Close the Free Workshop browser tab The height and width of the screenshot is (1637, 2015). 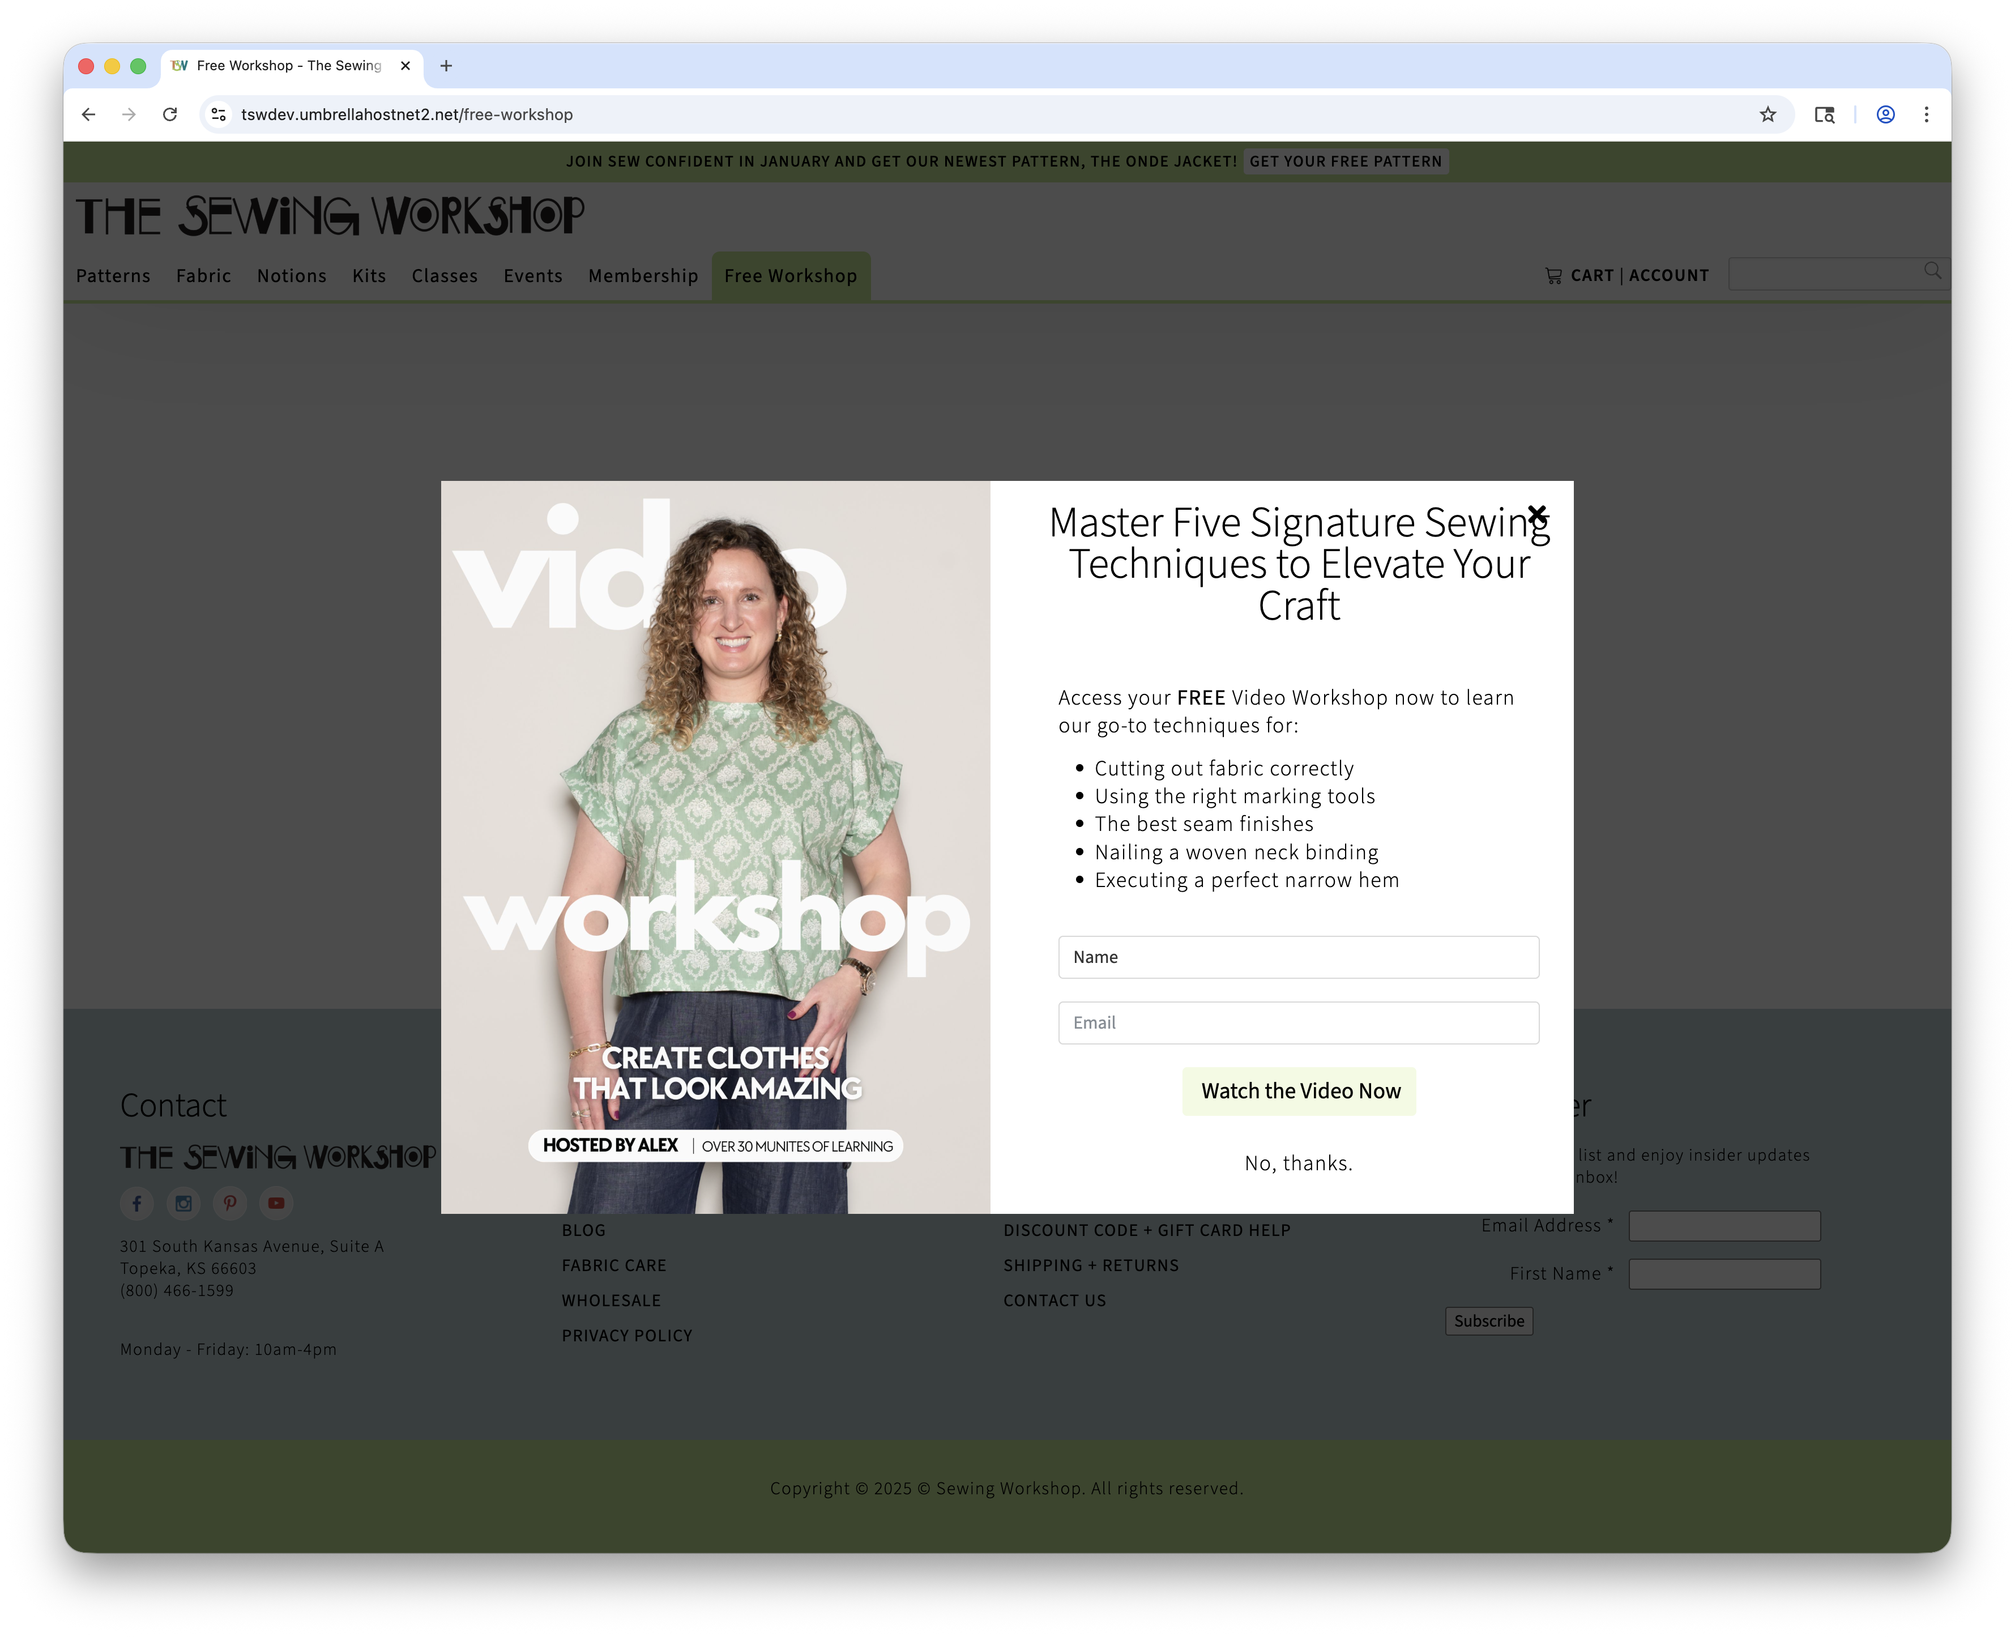tap(405, 65)
